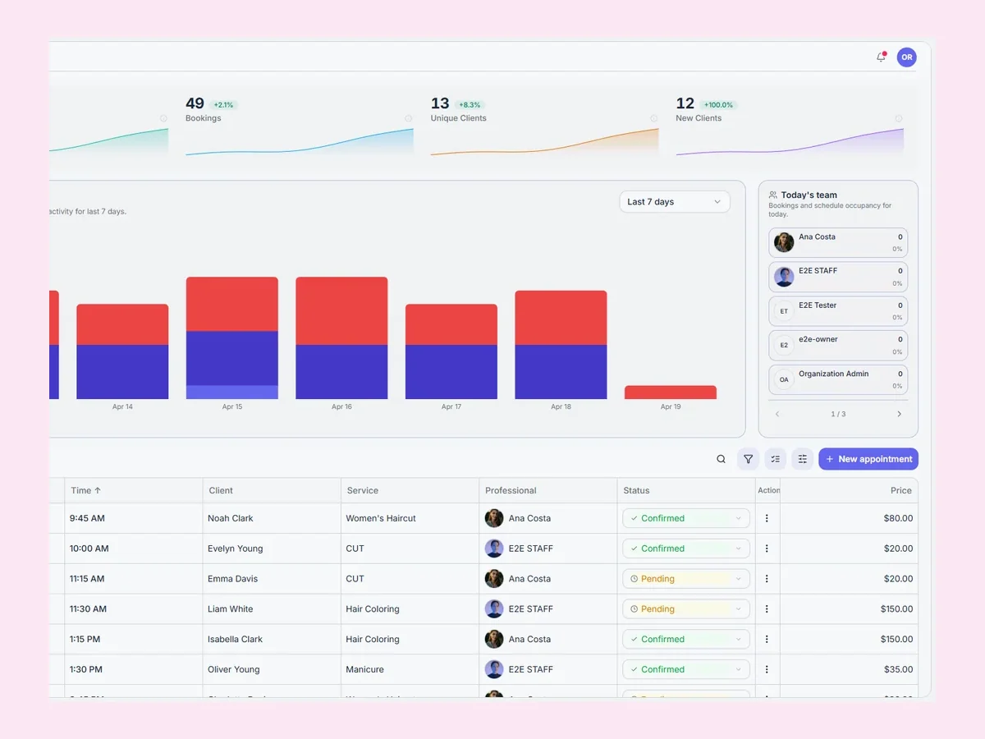985x739 pixels.
Task: Open the checklist view options icon
Action: (x=775, y=459)
